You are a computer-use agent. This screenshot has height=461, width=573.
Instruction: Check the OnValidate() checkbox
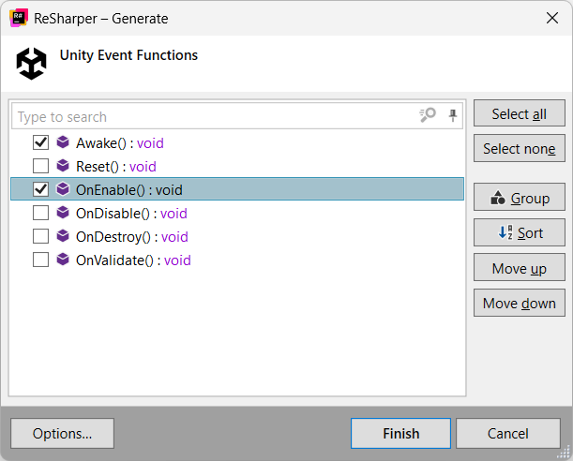pos(40,260)
